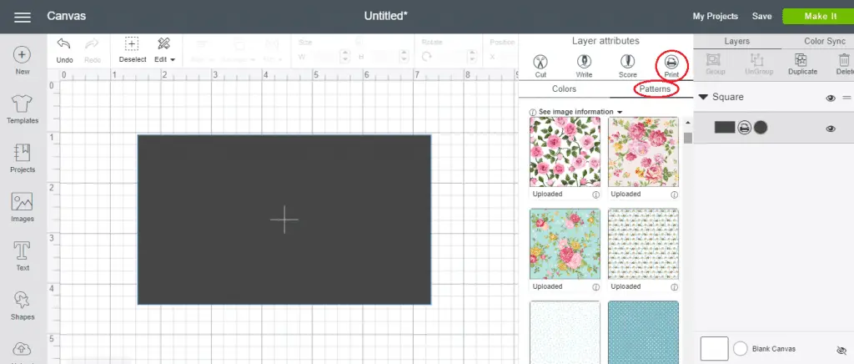Click the Canvas title label
The width and height of the screenshot is (854, 364).
[x=67, y=16]
